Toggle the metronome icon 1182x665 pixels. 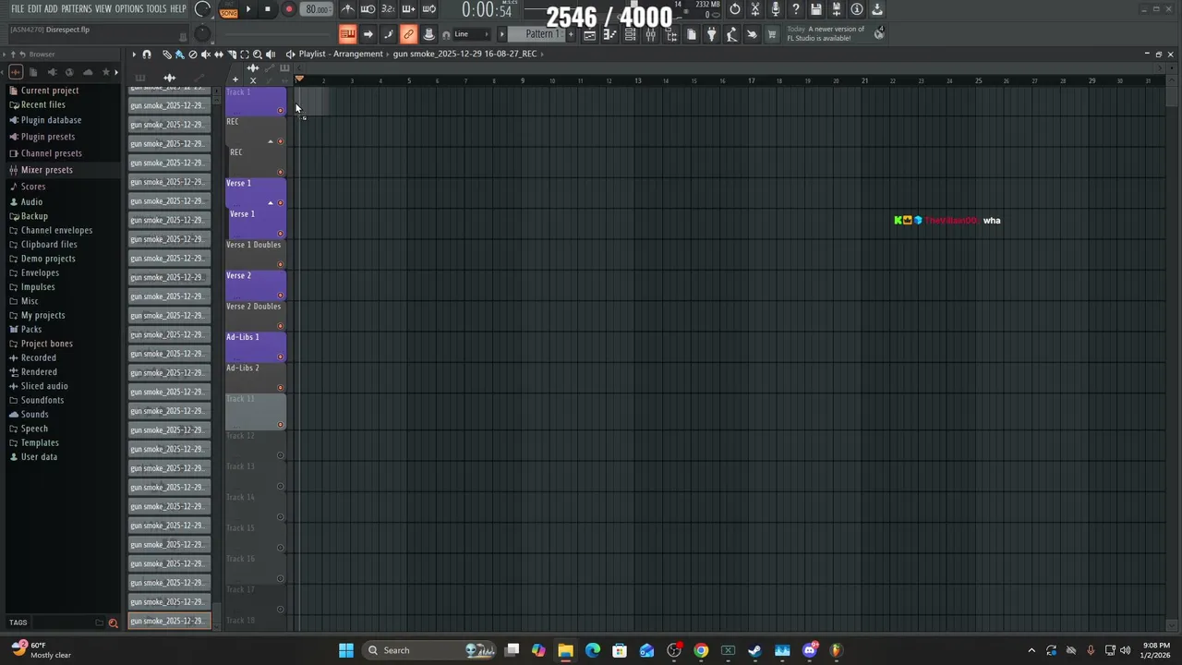coord(347,9)
